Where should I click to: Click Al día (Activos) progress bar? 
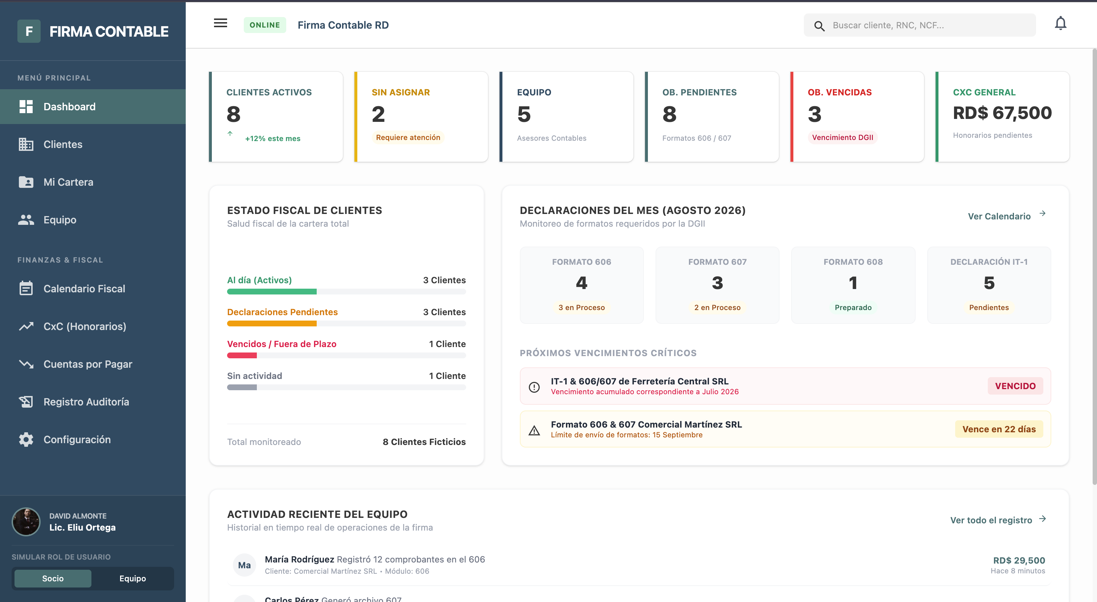(346, 292)
